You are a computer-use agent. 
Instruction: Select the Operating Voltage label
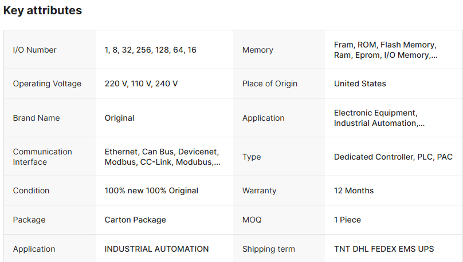point(47,84)
